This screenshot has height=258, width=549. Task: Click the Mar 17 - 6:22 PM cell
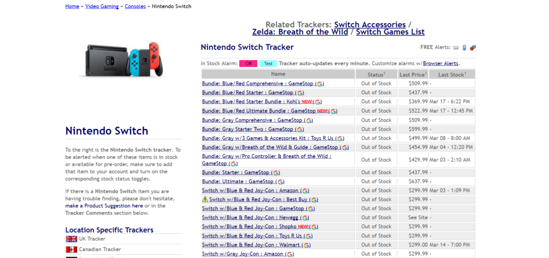pyautogui.click(x=452, y=102)
